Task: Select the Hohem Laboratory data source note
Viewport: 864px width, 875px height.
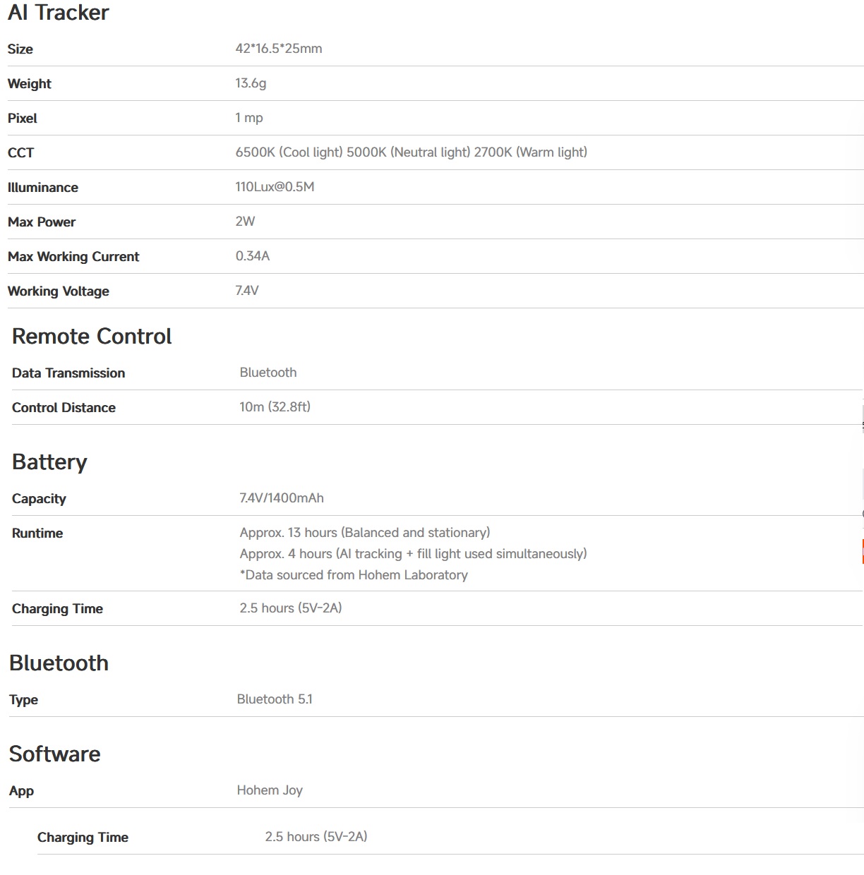Action: pyautogui.click(x=354, y=575)
